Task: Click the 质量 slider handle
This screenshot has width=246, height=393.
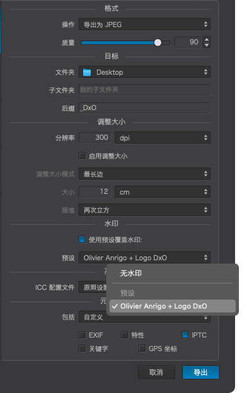Action: 158,43
